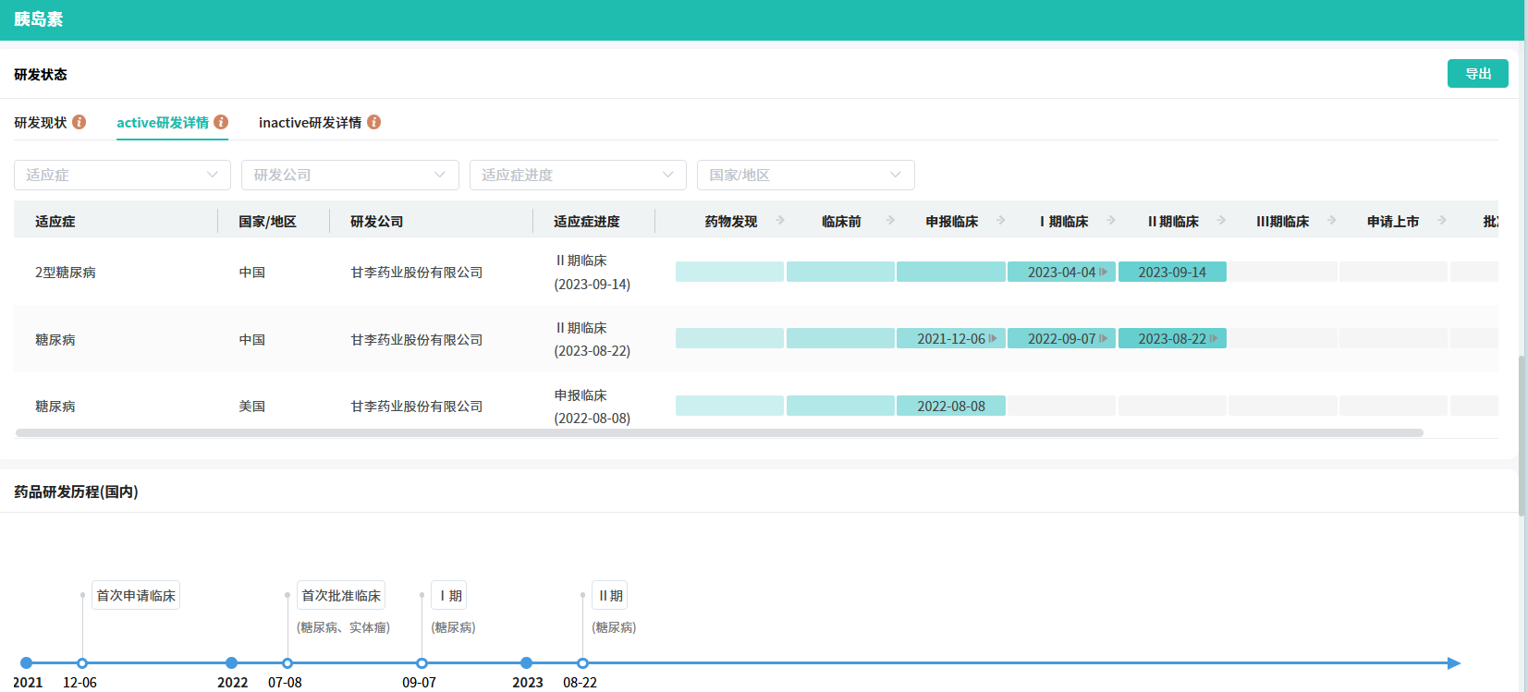This screenshot has width=1528, height=692.
Task: Switch to the inactive研发详情 tab
Action: coord(310,123)
